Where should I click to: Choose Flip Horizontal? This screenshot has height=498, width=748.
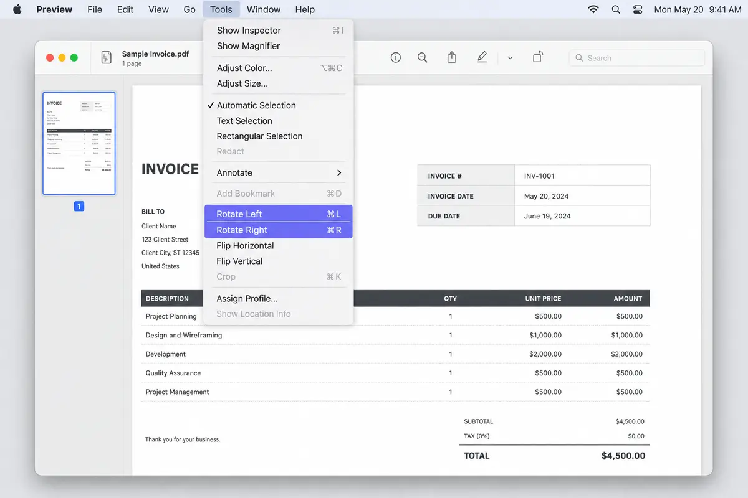point(279,245)
